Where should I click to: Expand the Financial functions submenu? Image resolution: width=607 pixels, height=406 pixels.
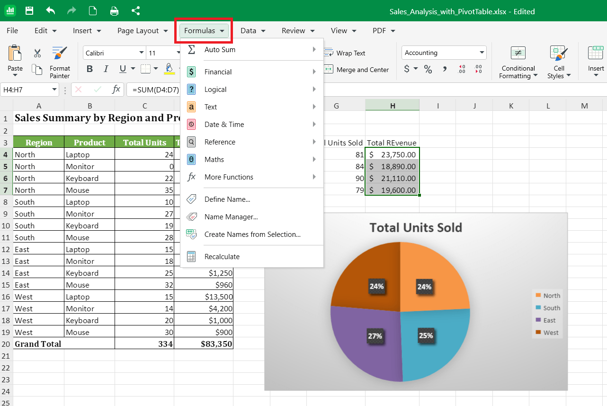(252, 72)
